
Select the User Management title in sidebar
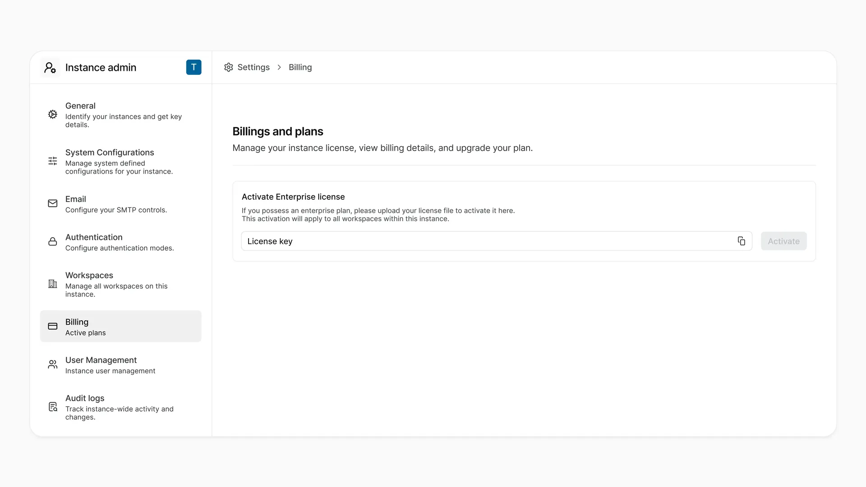click(101, 360)
